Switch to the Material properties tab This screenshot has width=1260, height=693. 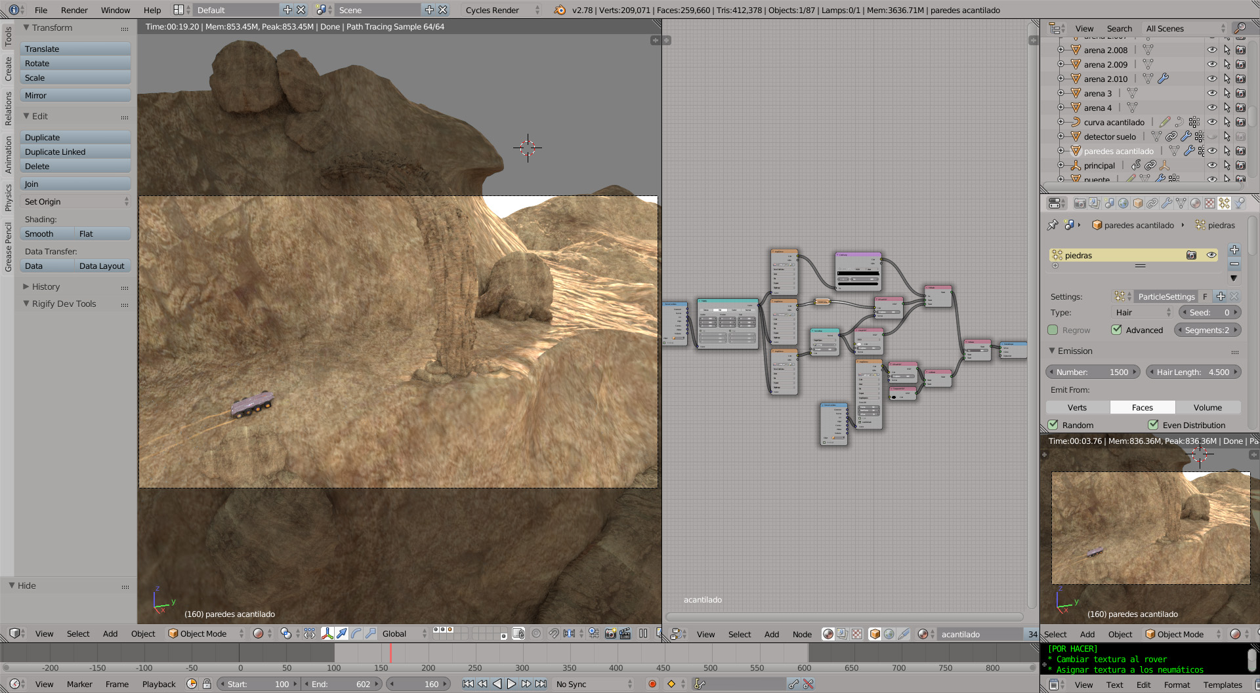[1195, 203]
